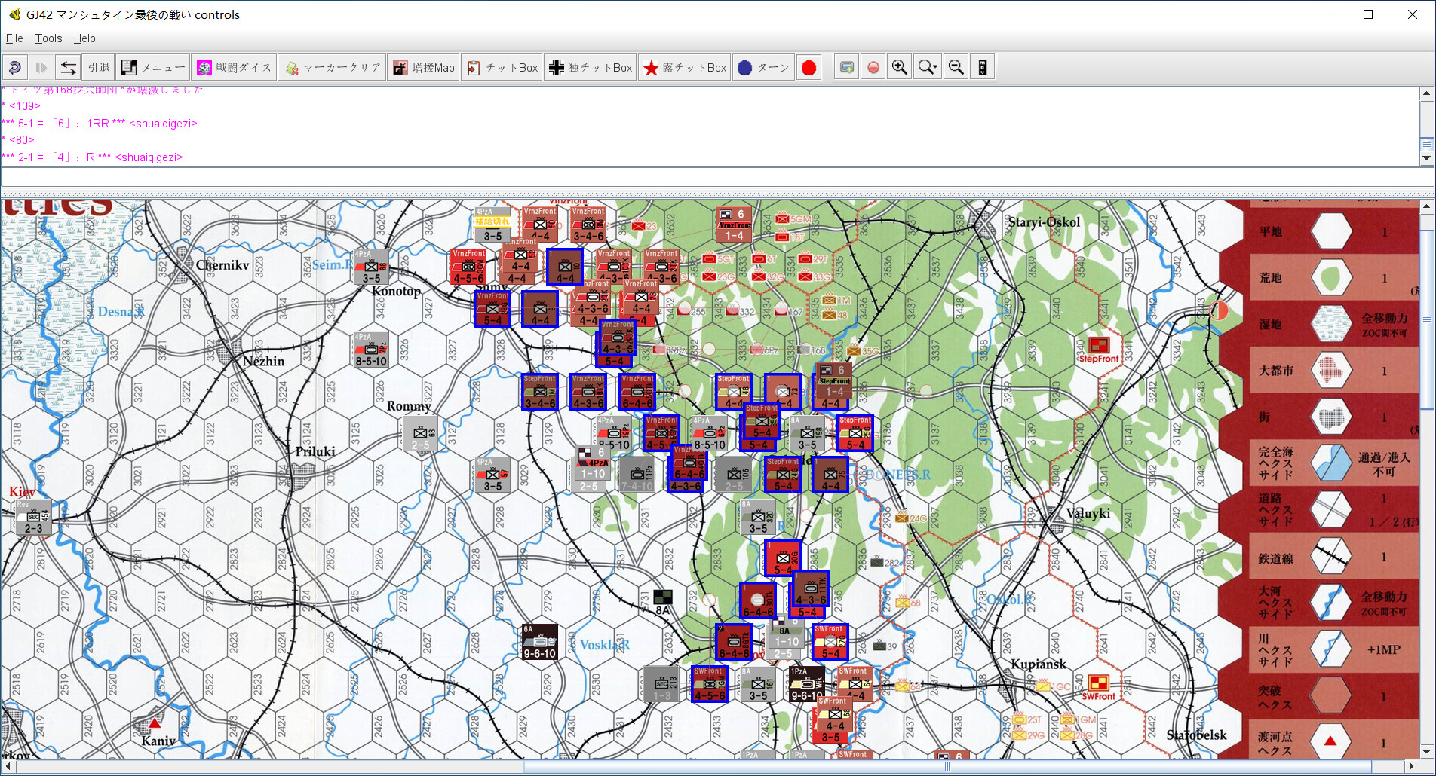Toggle the small pink circle marker button
Viewport: 1436px width, 776px height.
pos(873,68)
